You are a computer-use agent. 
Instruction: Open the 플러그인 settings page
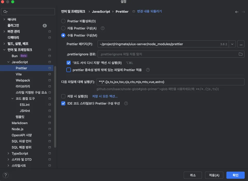[13, 25]
